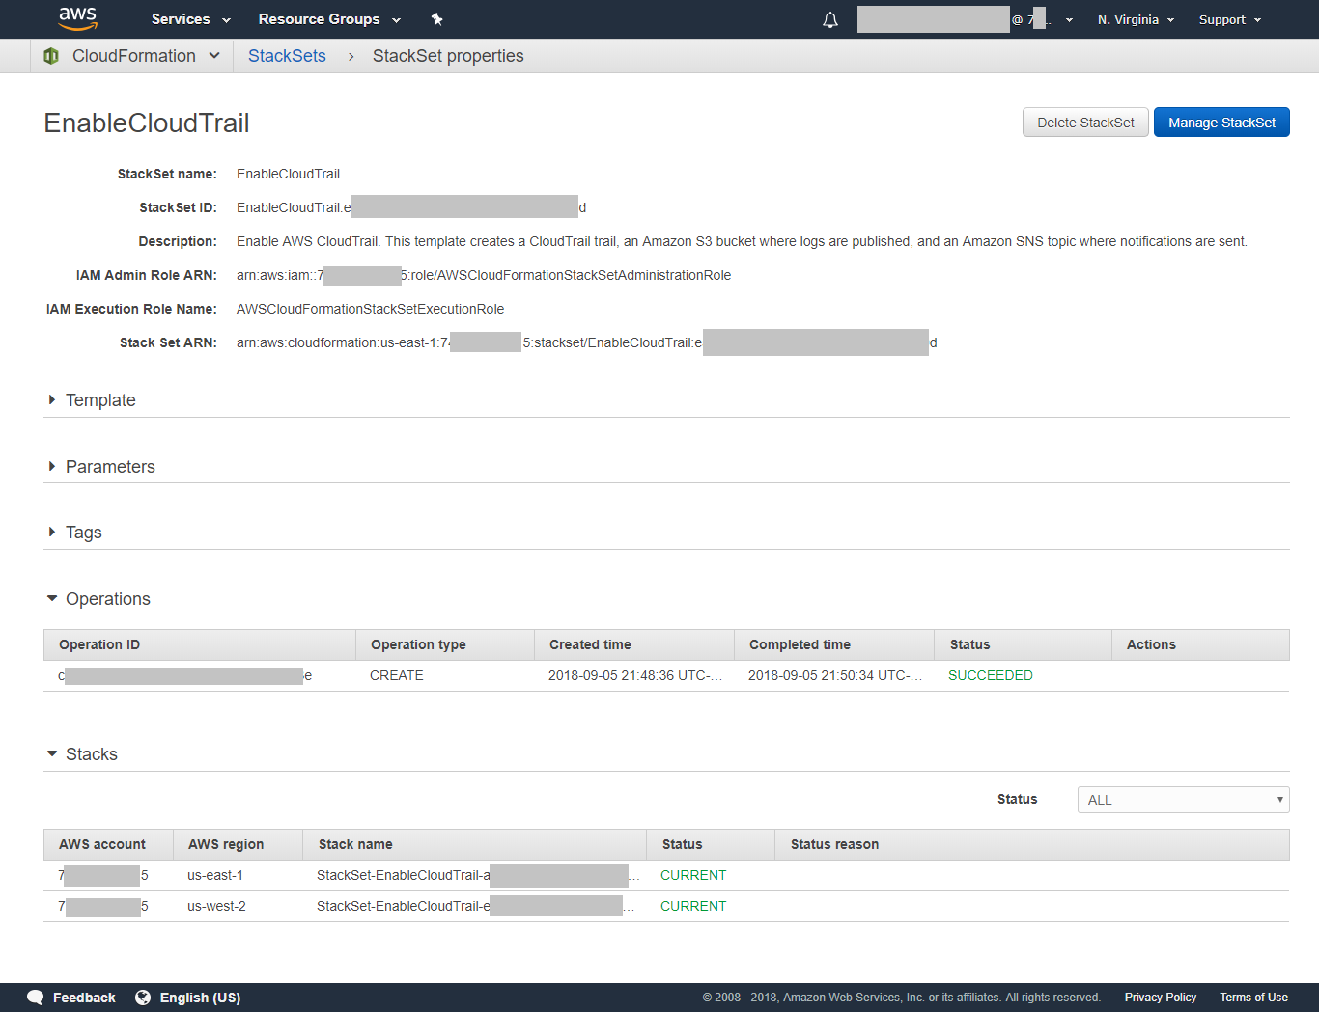This screenshot has height=1012, width=1319.
Task: Click the Delete StackSet button
Action: pyautogui.click(x=1085, y=123)
